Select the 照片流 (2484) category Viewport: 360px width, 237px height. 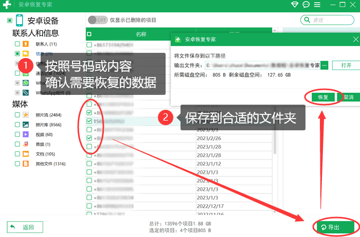point(48,115)
